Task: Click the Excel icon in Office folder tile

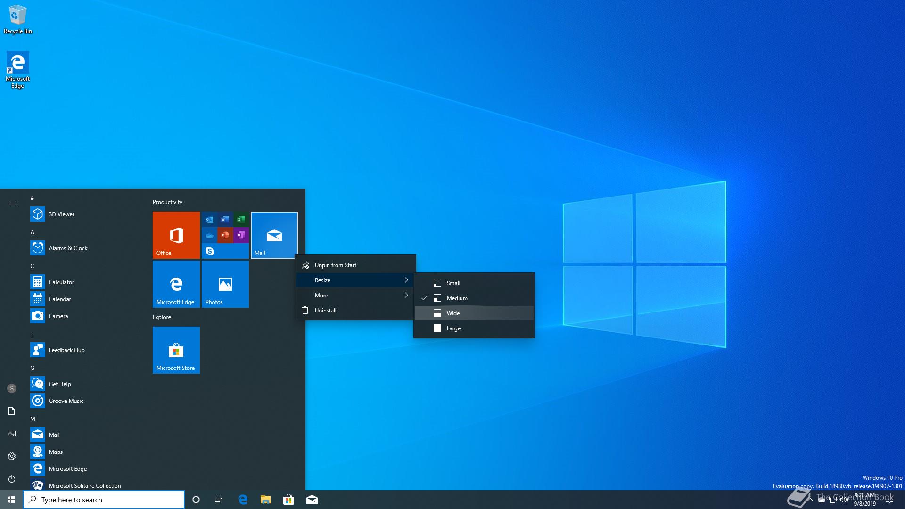Action: click(x=241, y=219)
